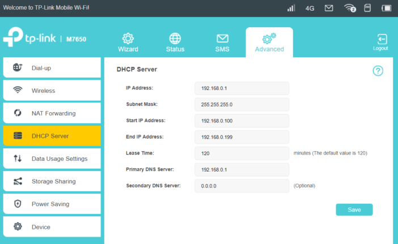This screenshot has width=398, height=244.
Task: Click the Save button
Action: [354, 209]
